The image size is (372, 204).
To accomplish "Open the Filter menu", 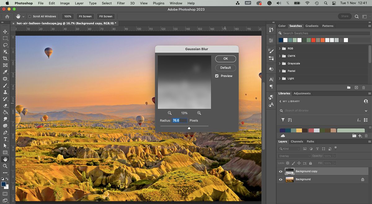I will point(121,3).
